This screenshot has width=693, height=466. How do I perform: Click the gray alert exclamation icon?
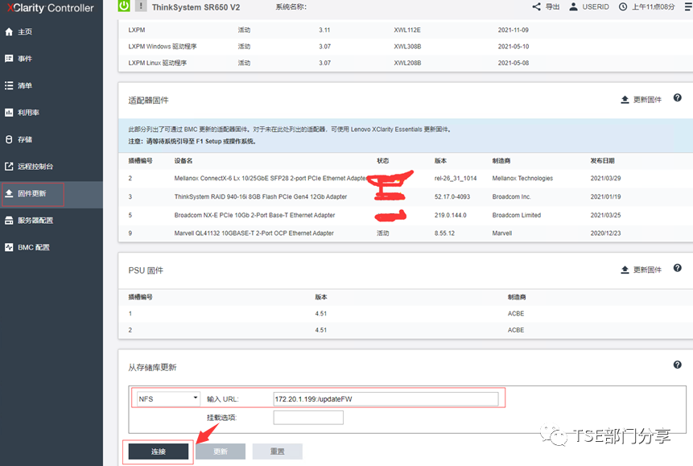(x=141, y=6)
